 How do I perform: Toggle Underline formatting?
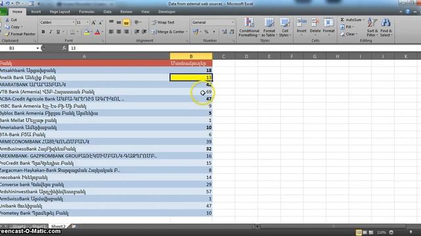(x=58, y=32)
